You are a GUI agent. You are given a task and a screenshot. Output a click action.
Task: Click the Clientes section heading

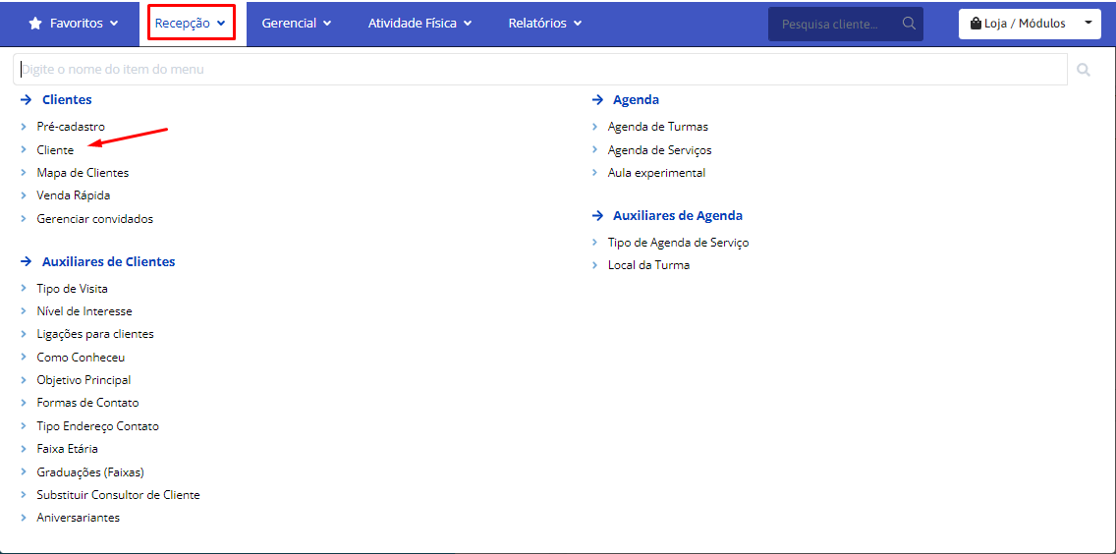pyautogui.click(x=67, y=100)
